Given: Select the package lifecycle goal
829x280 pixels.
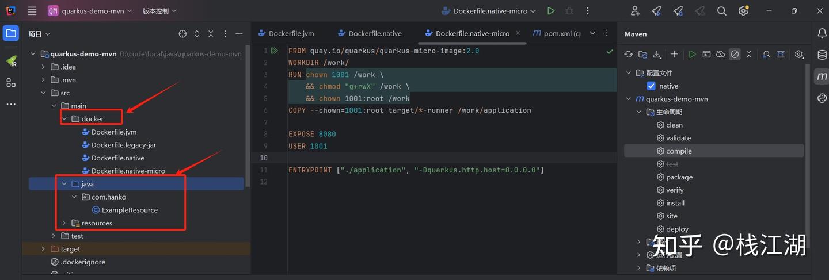Looking at the screenshot, I should point(679,177).
